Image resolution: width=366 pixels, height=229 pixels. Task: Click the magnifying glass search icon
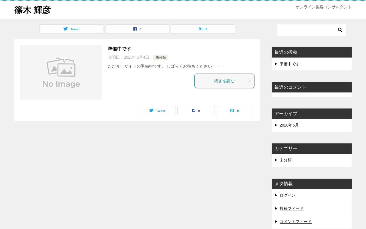[340, 30]
